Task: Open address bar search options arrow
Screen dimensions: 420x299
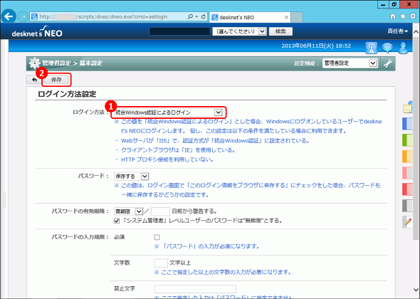Action: 197,16
